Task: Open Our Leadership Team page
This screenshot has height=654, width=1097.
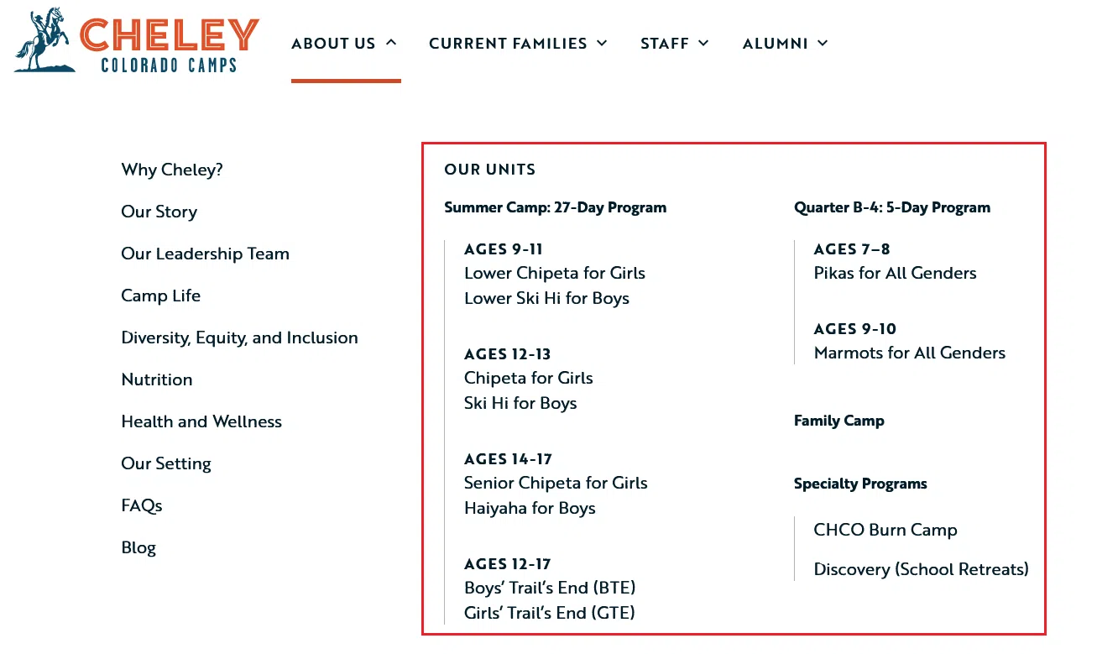Action: [x=205, y=254]
